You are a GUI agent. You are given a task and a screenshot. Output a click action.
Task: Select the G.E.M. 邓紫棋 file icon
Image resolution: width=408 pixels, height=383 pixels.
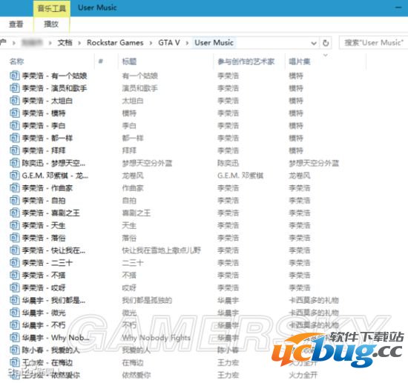tap(15, 176)
